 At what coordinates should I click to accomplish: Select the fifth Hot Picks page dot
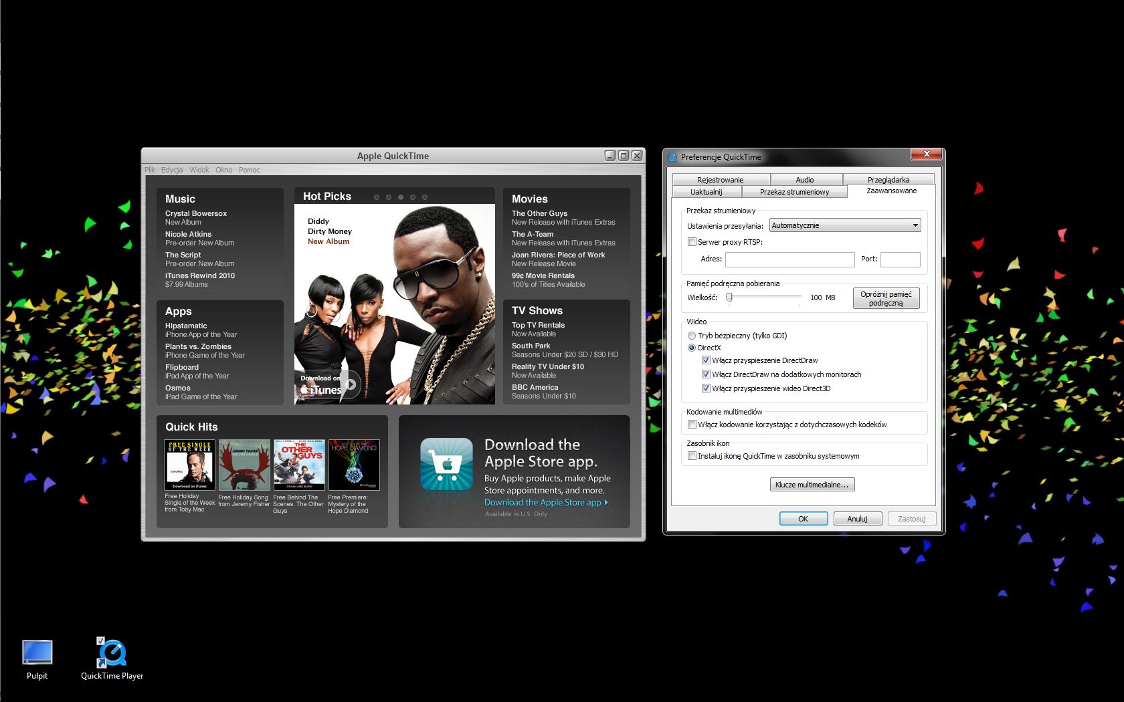point(425,197)
